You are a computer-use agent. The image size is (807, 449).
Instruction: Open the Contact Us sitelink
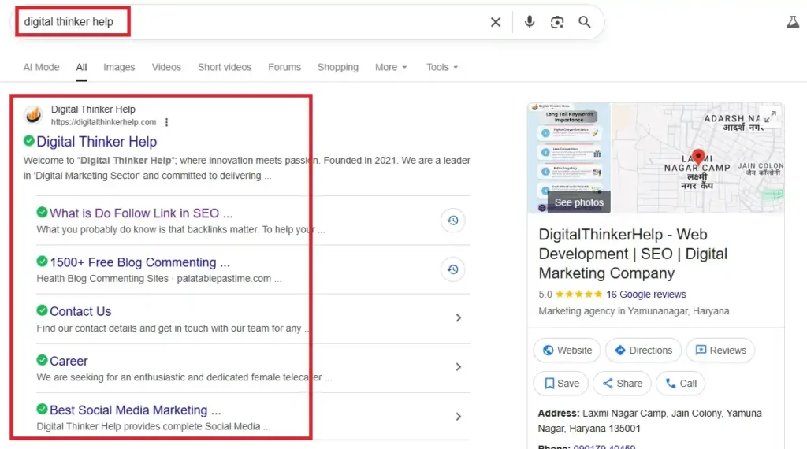pyautogui.click(x=80, y=311)
